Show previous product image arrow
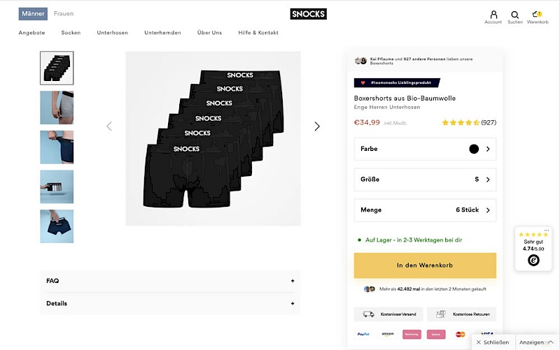 (109, 126)
